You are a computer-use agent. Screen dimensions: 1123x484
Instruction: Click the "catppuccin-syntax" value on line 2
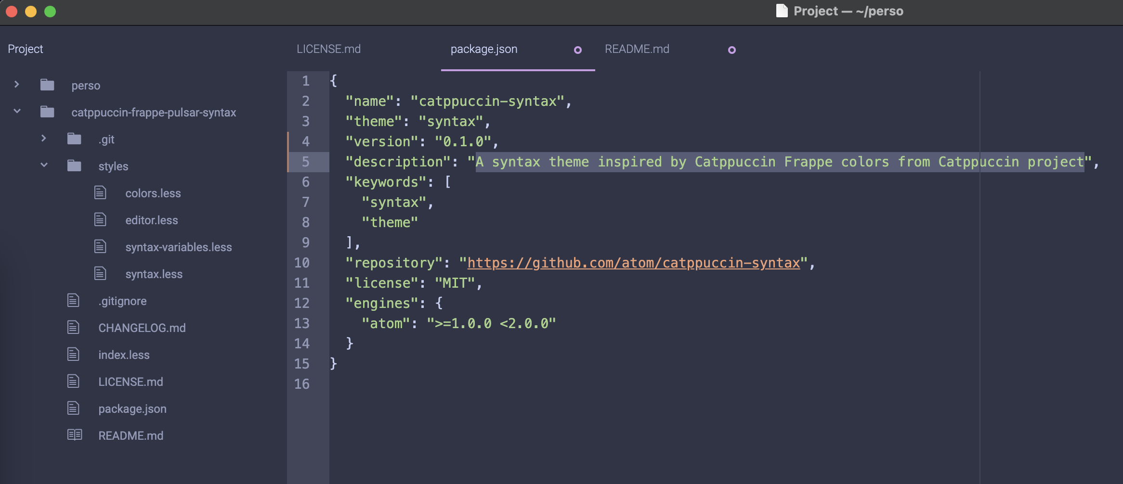click(487, 101)
